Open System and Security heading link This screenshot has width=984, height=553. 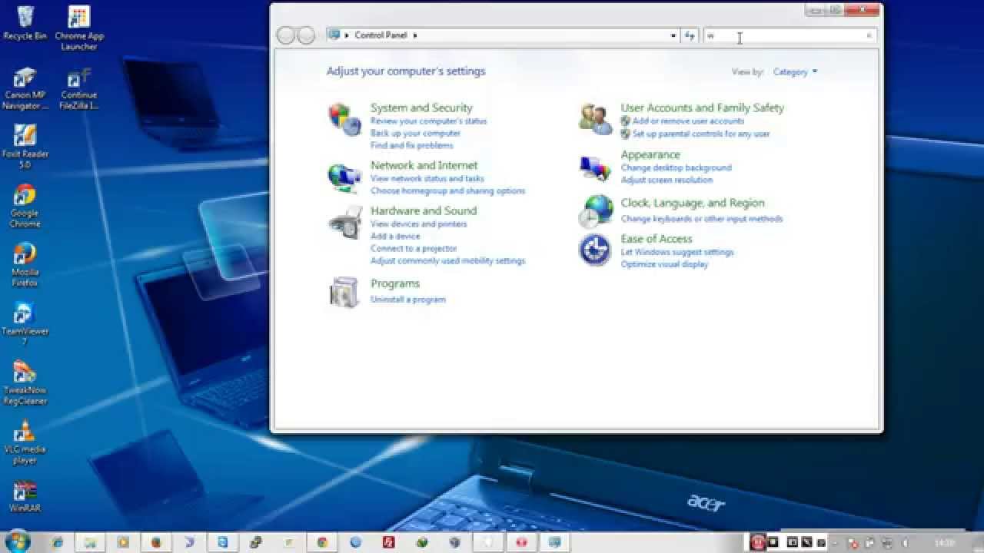[421, 108]
